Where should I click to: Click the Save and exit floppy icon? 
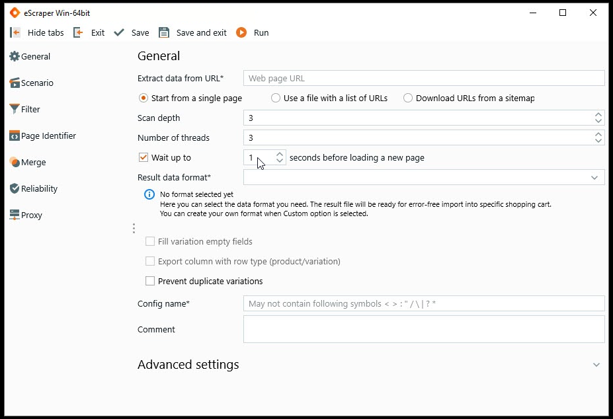164,32
